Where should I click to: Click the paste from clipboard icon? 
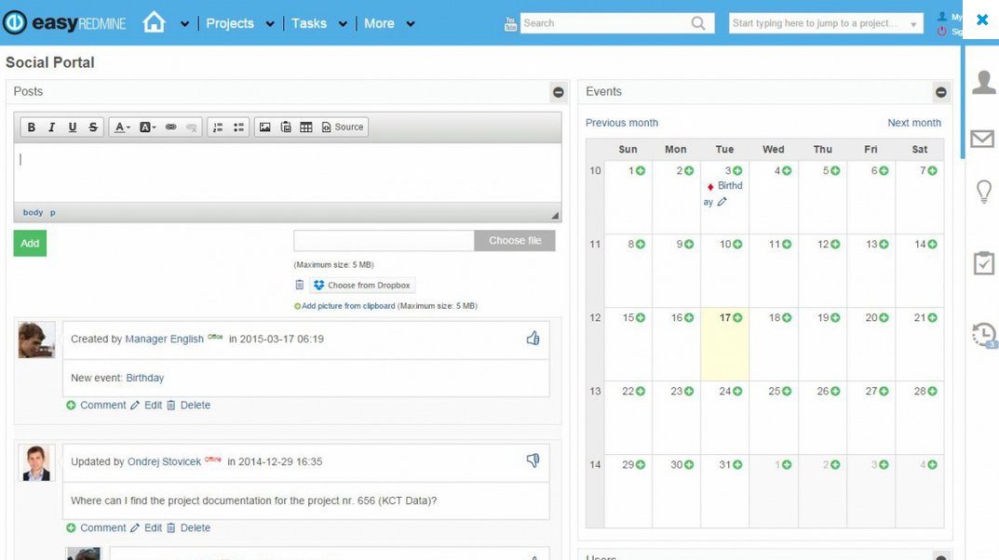(286, 127)
